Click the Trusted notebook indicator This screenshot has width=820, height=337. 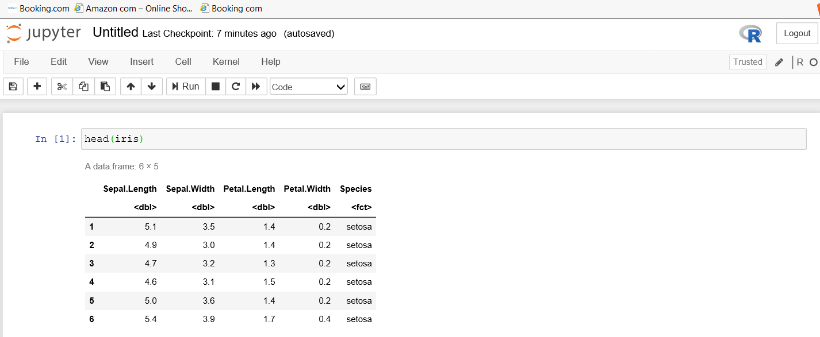pos(748,61)
